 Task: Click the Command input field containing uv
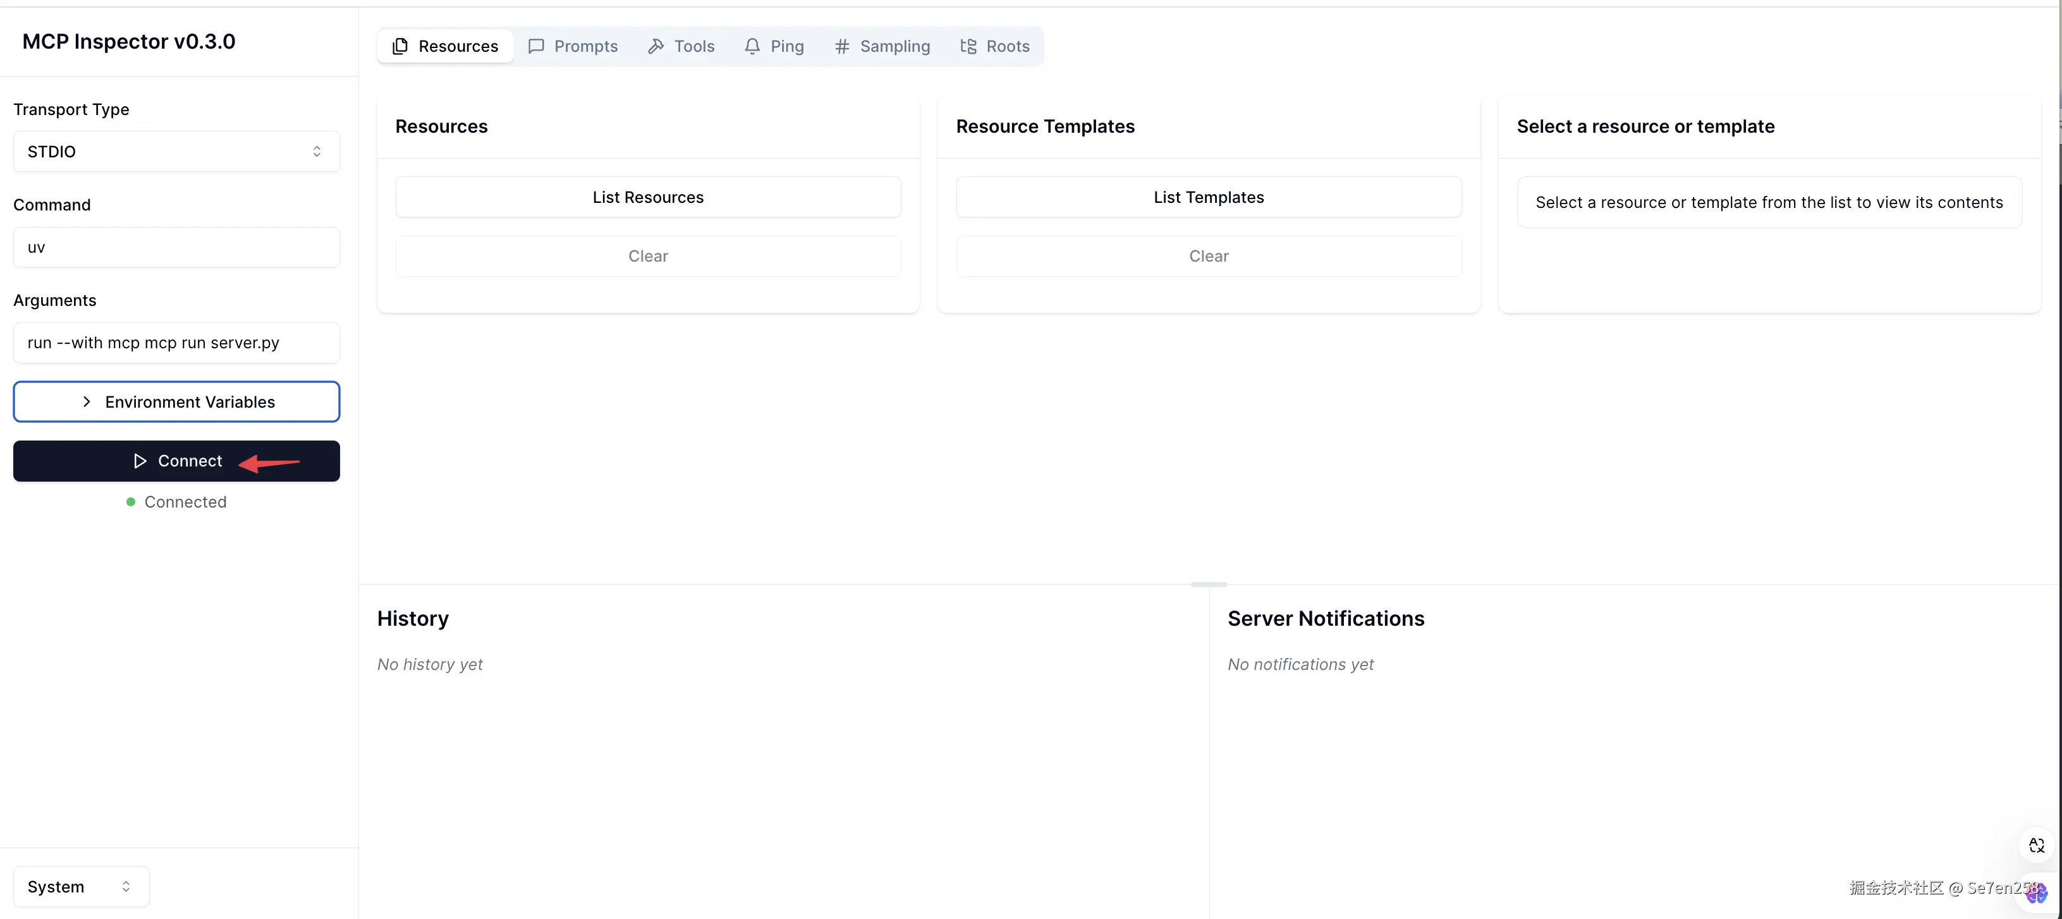coord(176,247)
